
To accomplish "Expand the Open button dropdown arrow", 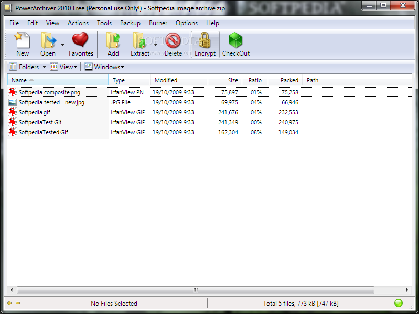I will point(62,45).
